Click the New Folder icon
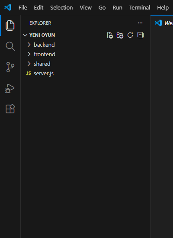The width and height of the screenshot is (173, 238). pos(120,35)
